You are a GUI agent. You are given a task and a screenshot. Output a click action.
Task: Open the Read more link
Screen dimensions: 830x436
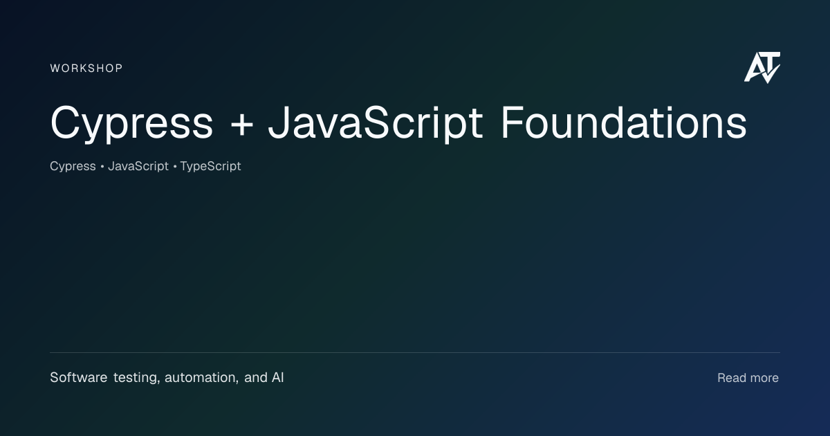pos(748,378)
